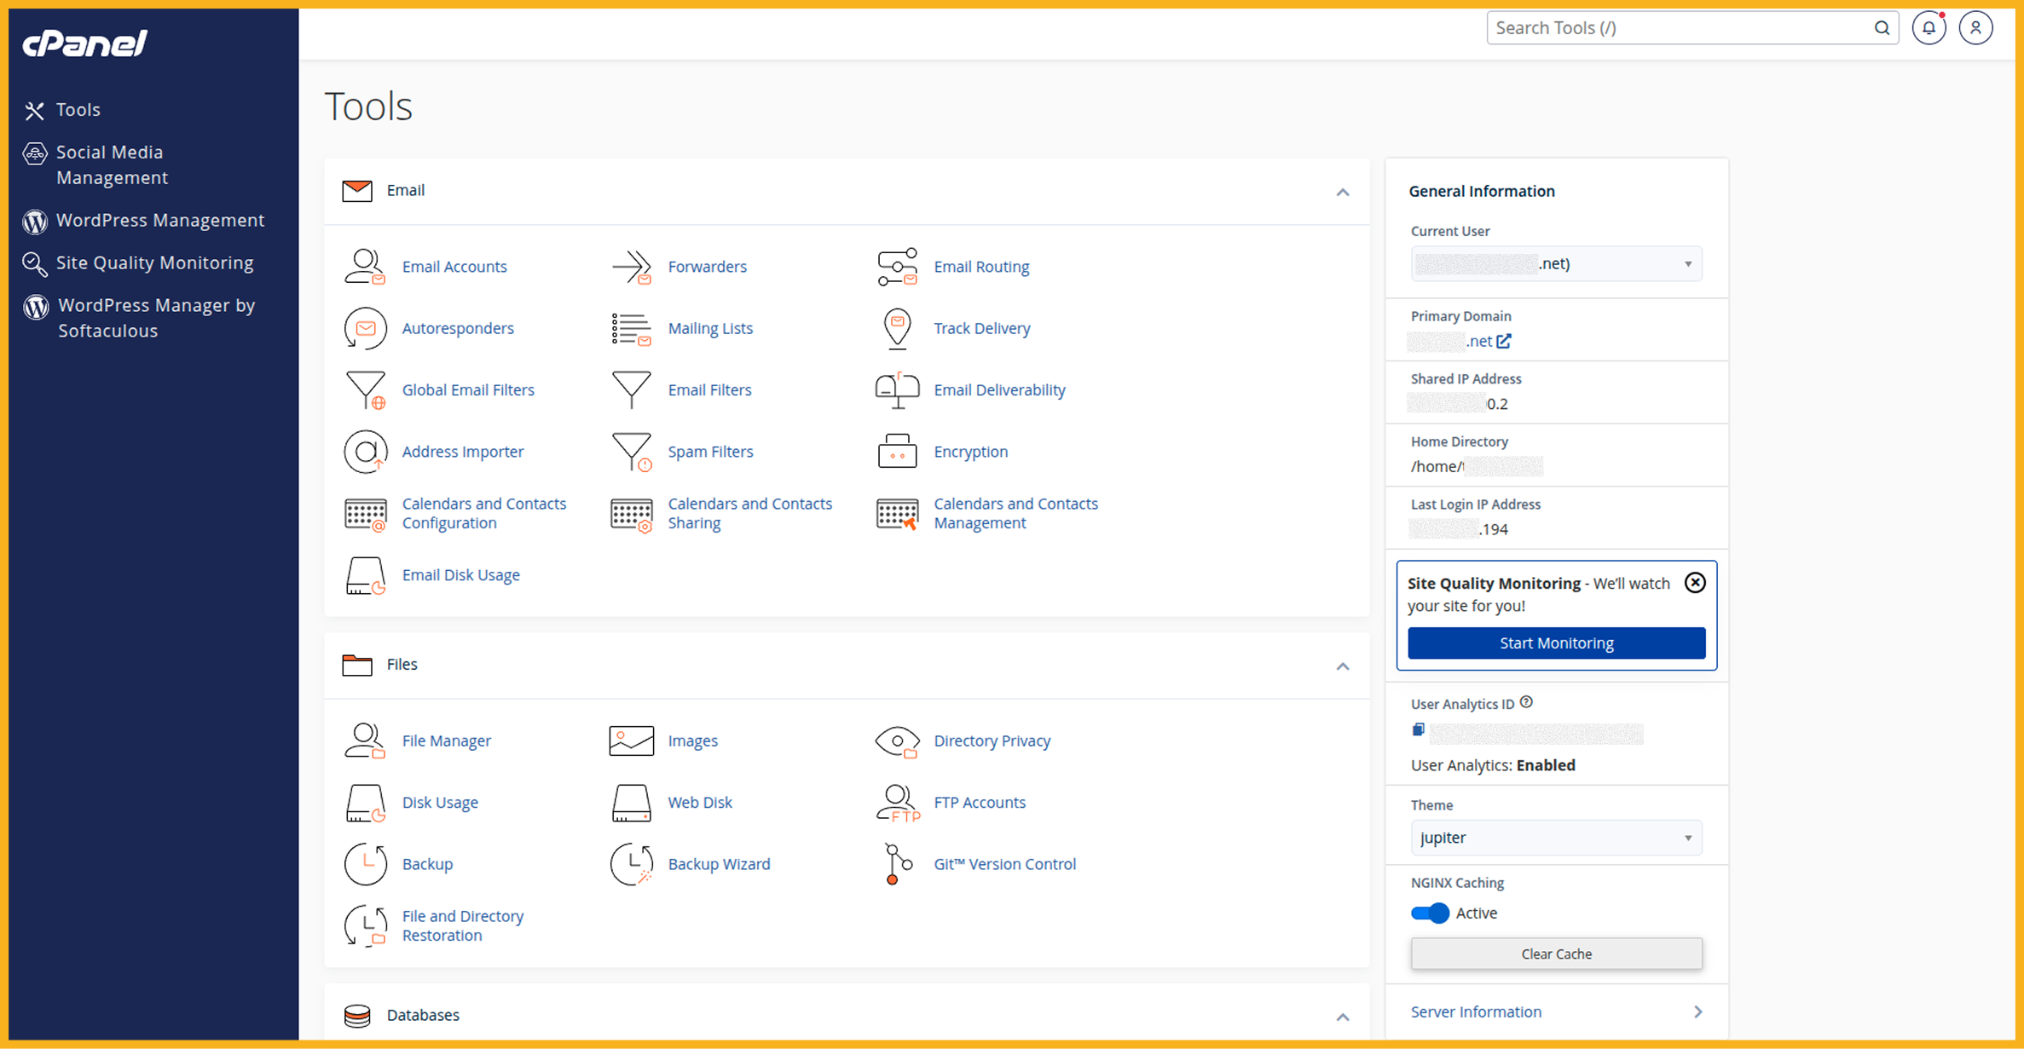Screen dimensions: 2024x1049
Task: Dismiss the Site Quality Monitoring notice
Action: [x=1695, y=583]
